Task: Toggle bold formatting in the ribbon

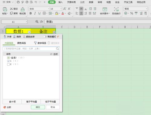Action: pyautogui.click(x=31, y=13)
